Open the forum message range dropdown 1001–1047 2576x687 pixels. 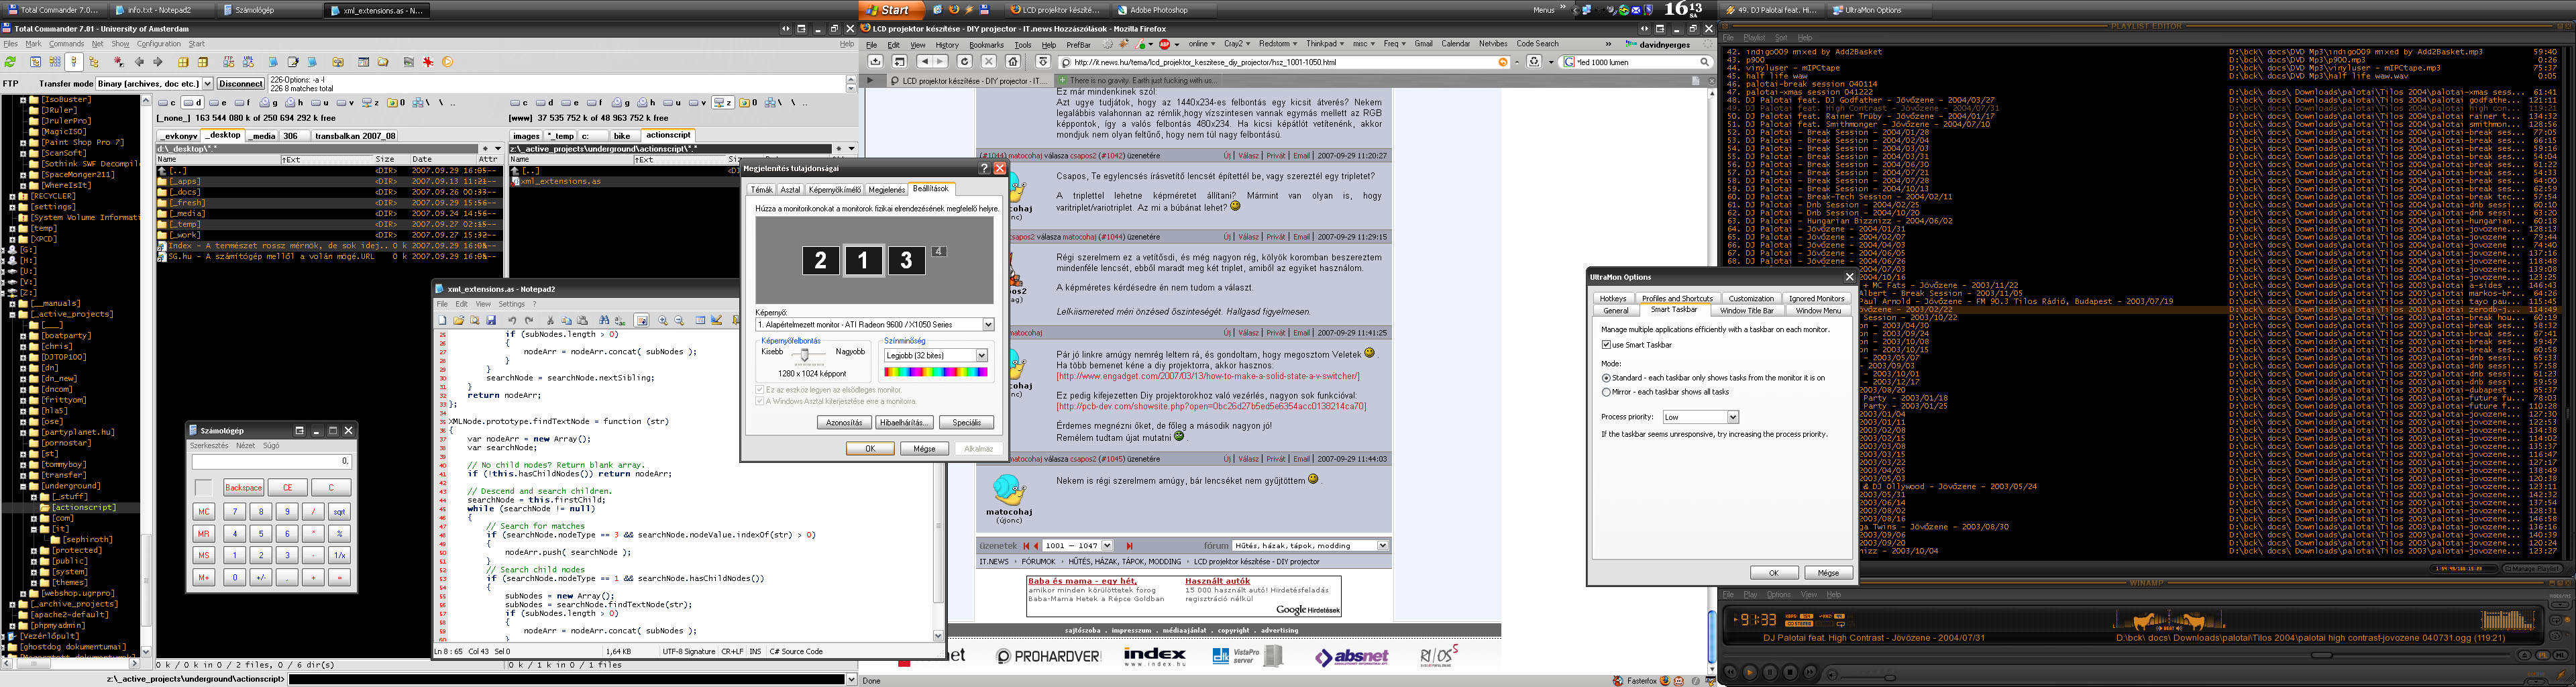pyautogui.click(x=1107, y=546)
